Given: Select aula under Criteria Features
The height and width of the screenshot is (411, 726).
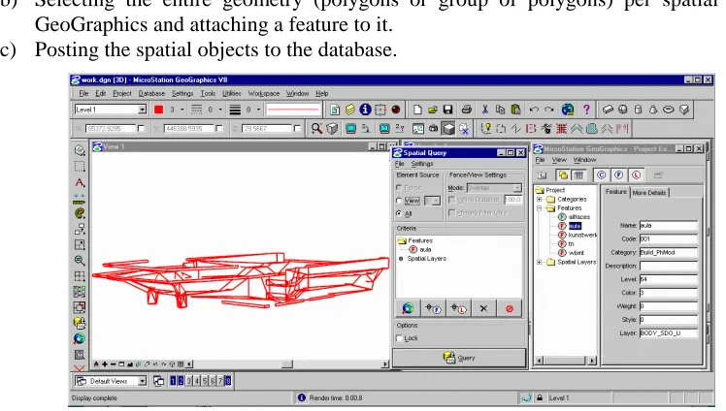Looking at the screenshot, I should [x=425, y=250].
